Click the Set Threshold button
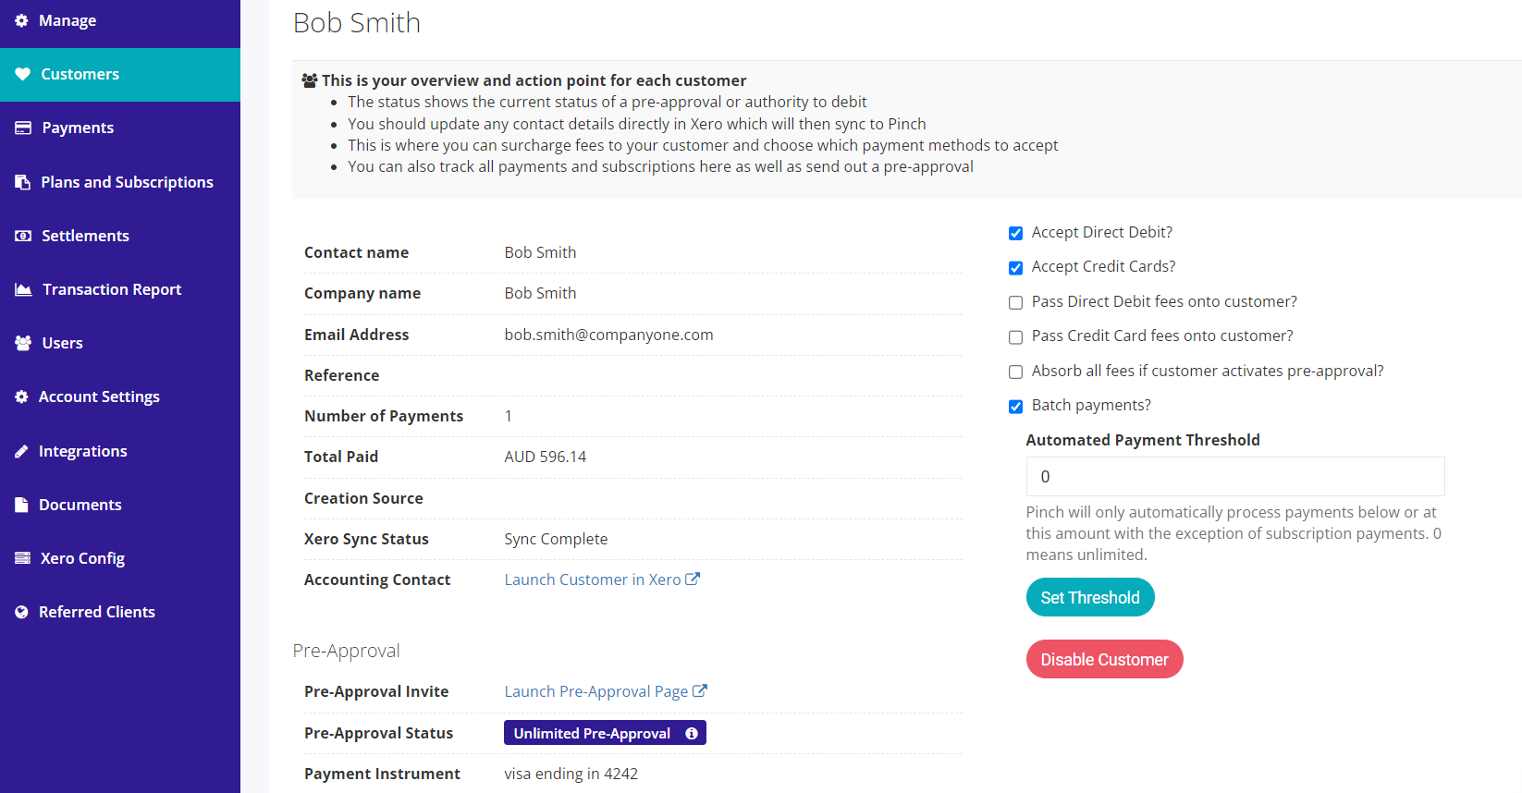1522x793 pixels. (x=1090, y=597)
